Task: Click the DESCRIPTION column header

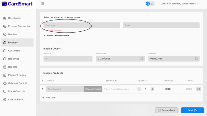Action: coord(111,81)
